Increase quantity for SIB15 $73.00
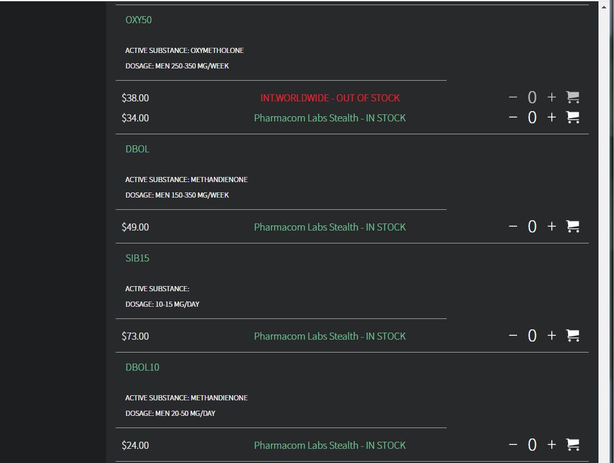Viewport: 614px width, 463px height. pyautogui.click(x=551, y=335)
